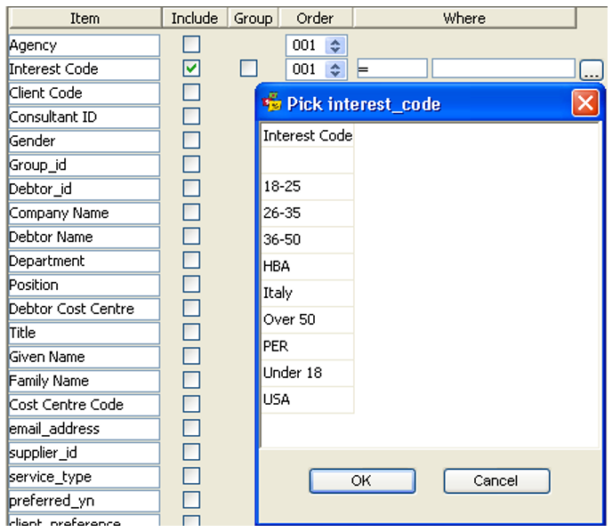Check Include for preferred_yn

[191, 500]
